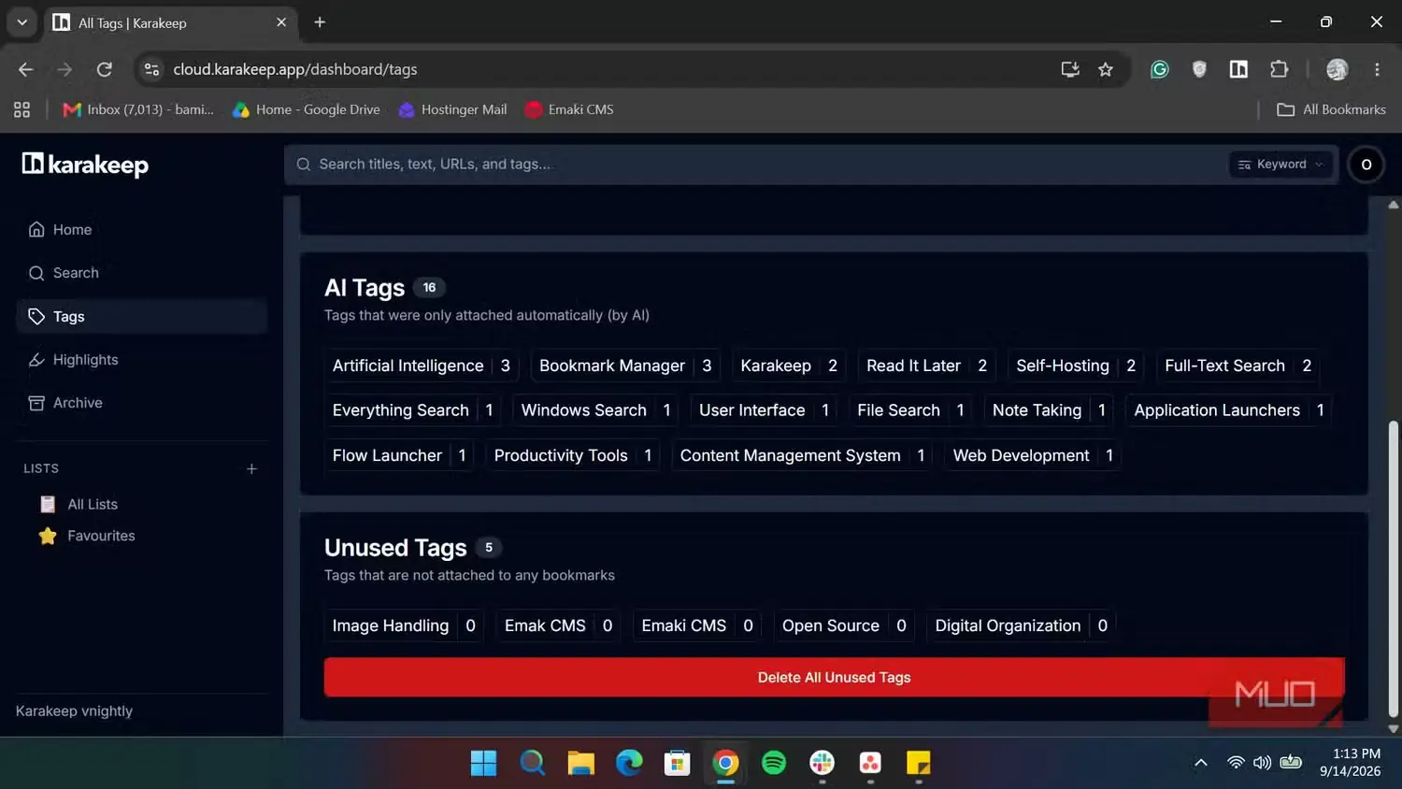This screenshot has width=1402, height=789.
Task: Open the Note Taking tag
Action: 1049,410
